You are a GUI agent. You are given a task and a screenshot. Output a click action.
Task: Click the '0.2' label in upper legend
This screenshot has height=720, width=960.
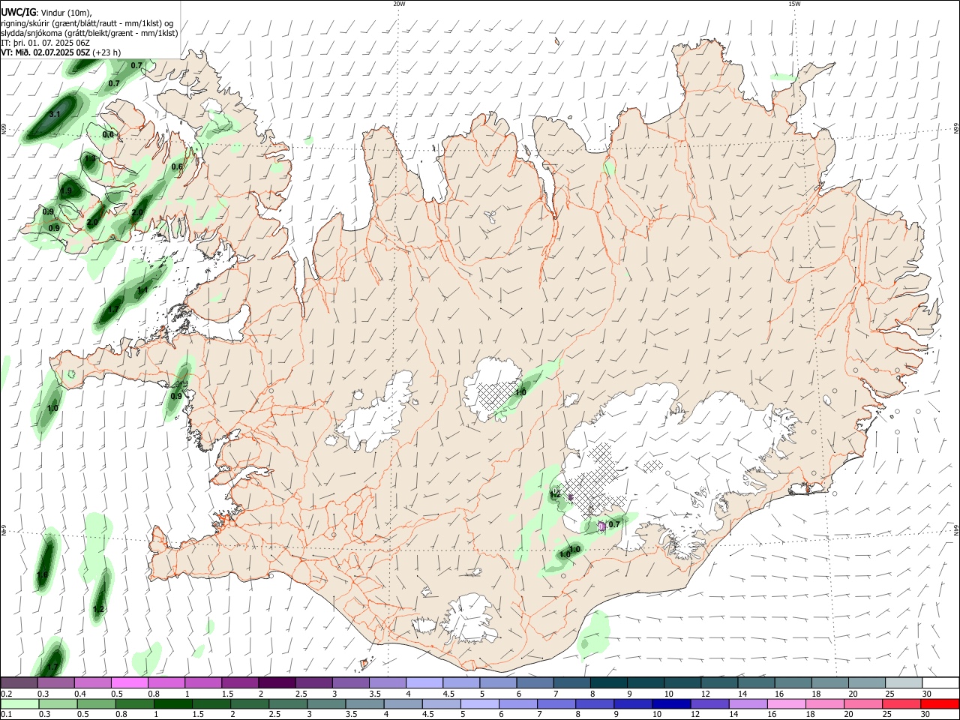pos(6,694)
